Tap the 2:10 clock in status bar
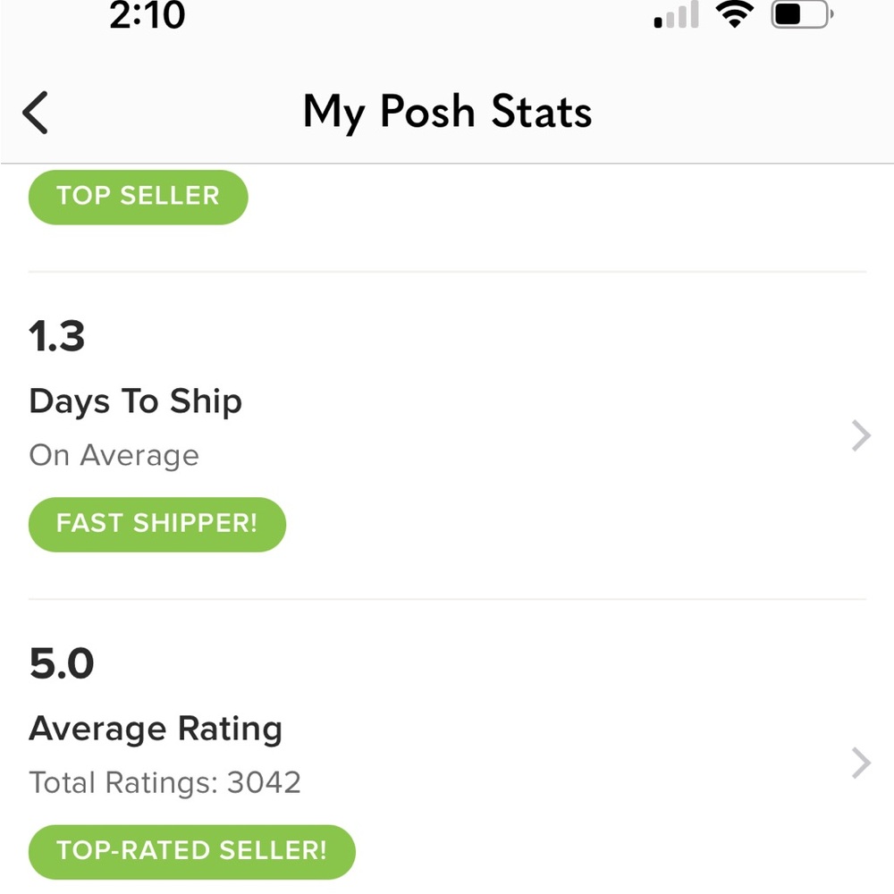The image size is (894, 894). [x=148, y=15]
